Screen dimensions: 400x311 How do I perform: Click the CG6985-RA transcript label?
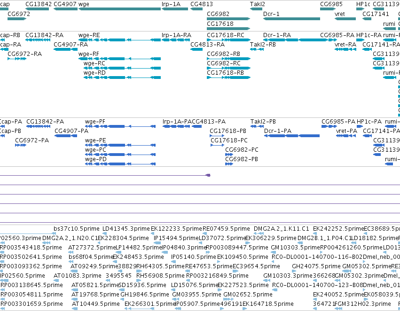coord(337,35)
